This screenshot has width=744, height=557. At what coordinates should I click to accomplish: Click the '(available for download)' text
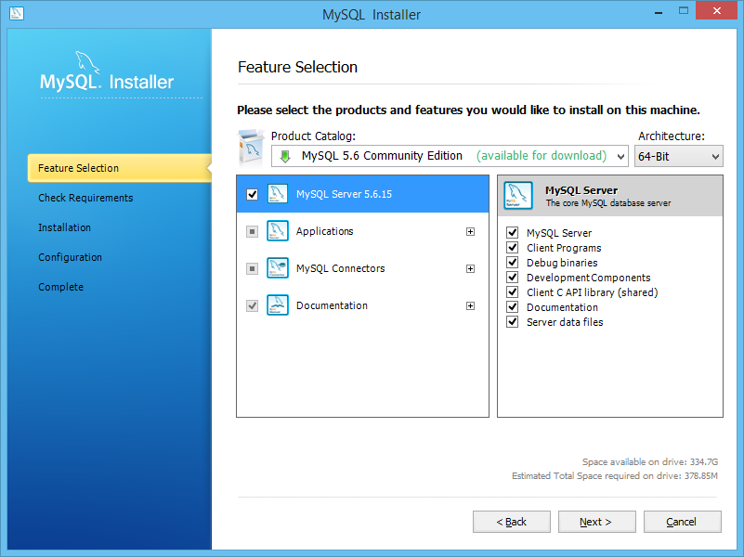click(542, 155)
